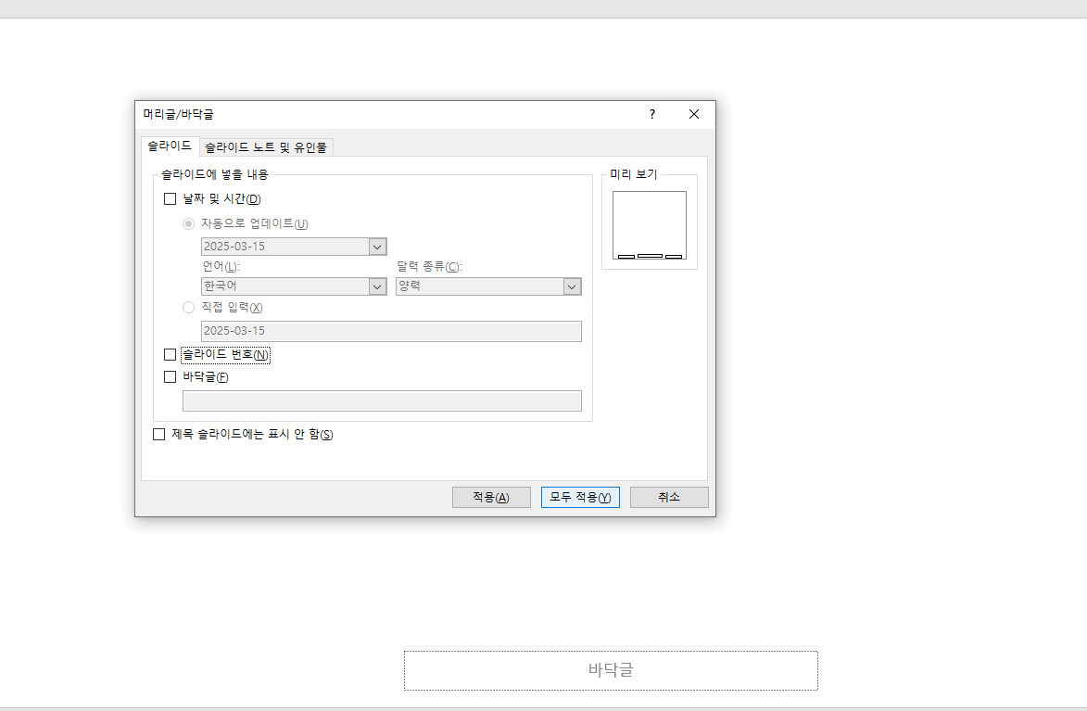Screen dimensions: 1087x711
Task: Open the 달력 종류 dropdown showing 양력
Action: (x=572, y=286)
